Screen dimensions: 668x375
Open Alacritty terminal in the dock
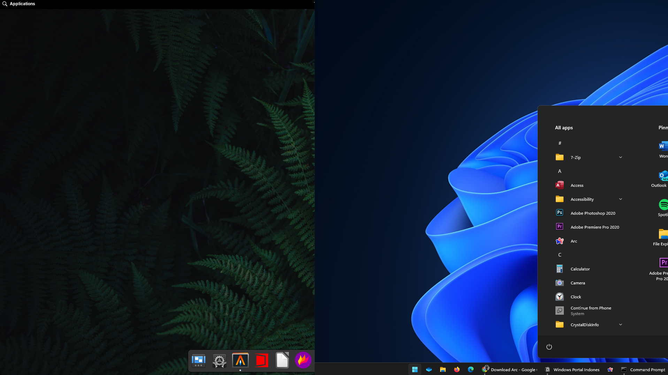point(240,361)
